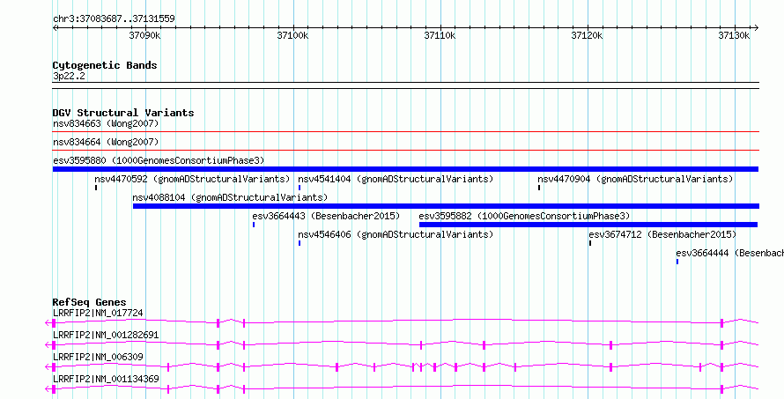Open the LRRFIP2|NM_001282691 transcript label
784x399 pixels.
pos(106,335)
